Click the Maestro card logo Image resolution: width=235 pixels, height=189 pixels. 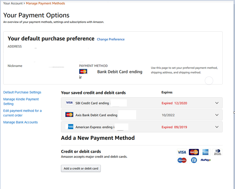pos(182,160)
